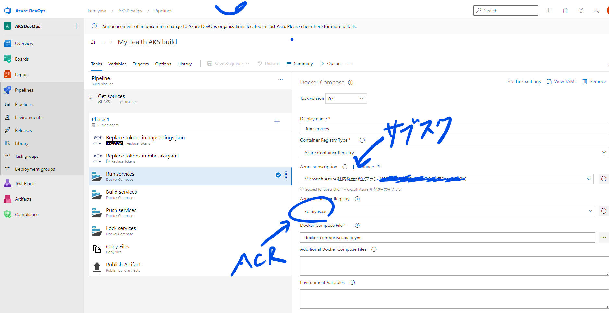
Task: Click Link settings
Action: [x=524, y=81]
